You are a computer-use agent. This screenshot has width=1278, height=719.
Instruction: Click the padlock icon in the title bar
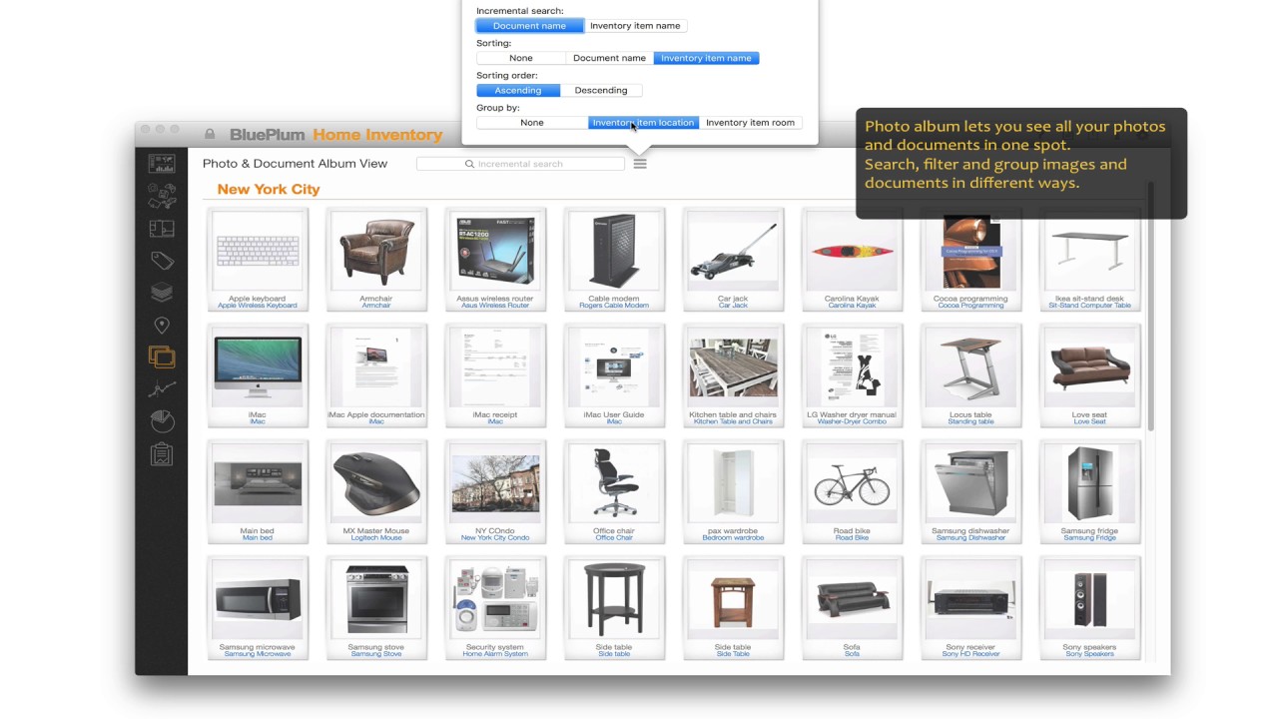[210, 134]
